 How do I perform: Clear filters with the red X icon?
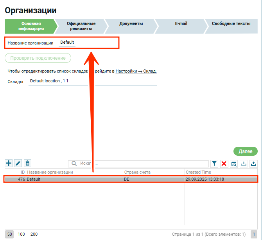[x=224, y=164]
